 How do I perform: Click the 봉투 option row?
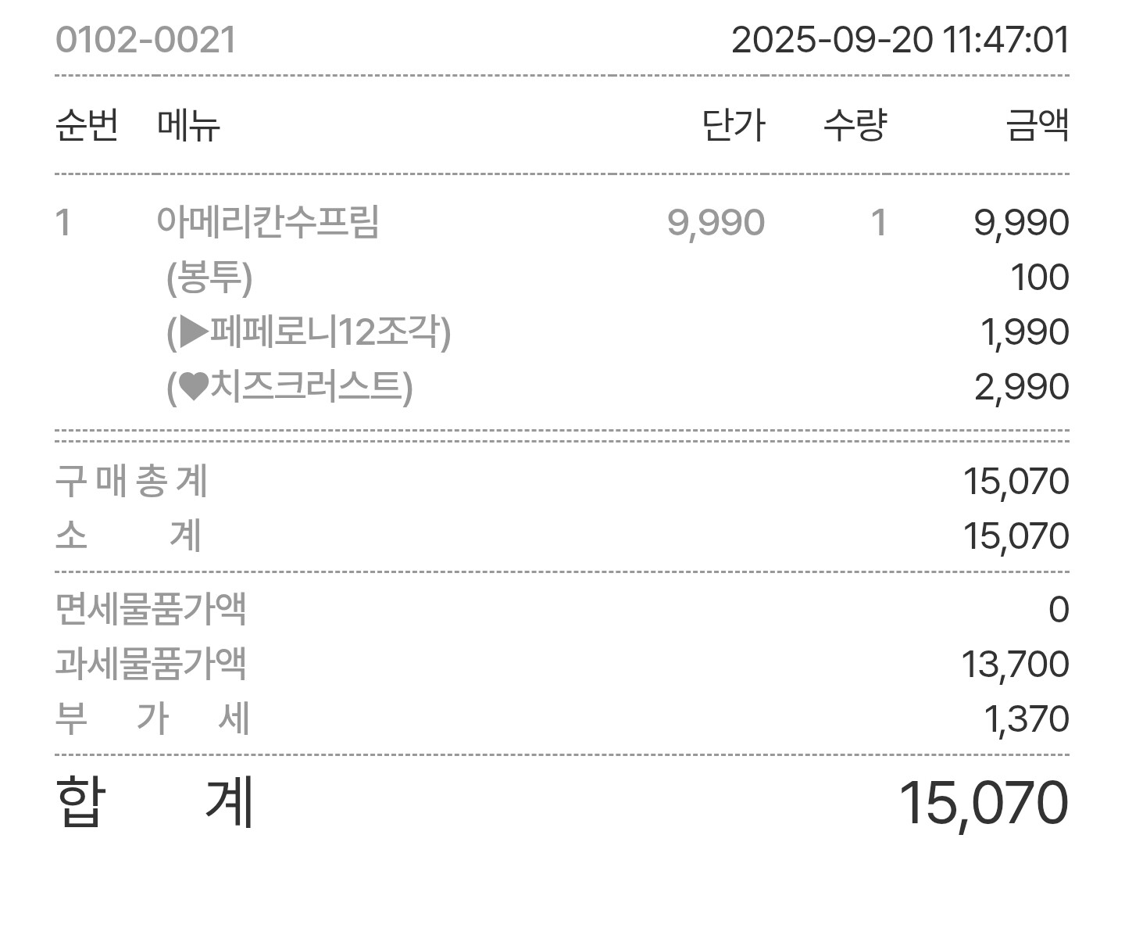click(x=562, y=278)
